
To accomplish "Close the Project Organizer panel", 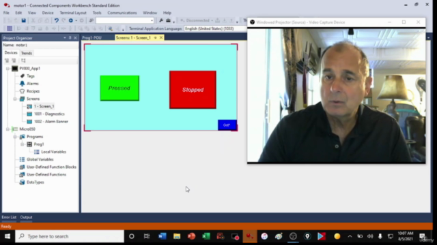I will (x=75, y=38).
